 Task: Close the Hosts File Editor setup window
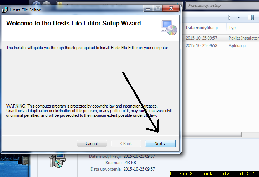tap(171, 9)
